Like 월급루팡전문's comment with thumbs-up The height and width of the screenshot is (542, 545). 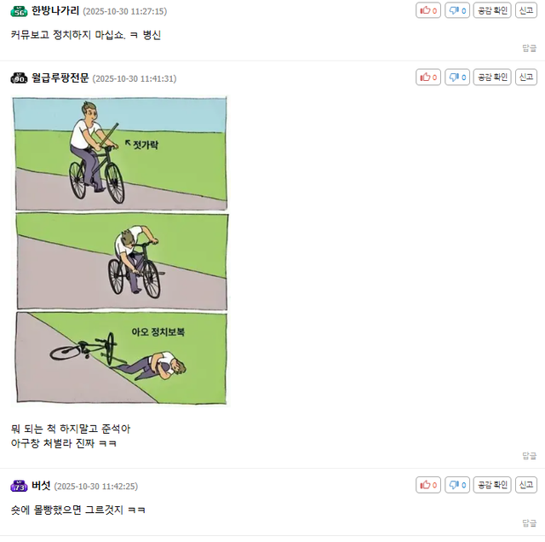point(428,78)
